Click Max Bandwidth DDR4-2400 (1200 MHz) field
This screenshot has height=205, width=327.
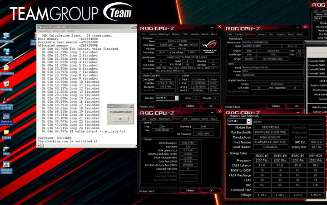pyautogui.click(x=271, y=132)
